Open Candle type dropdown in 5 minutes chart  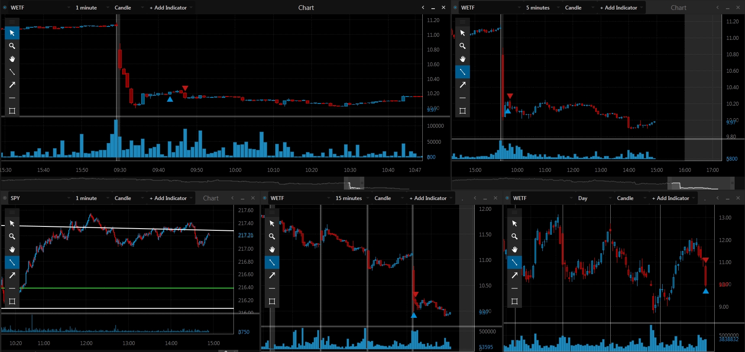click(579, 8)
